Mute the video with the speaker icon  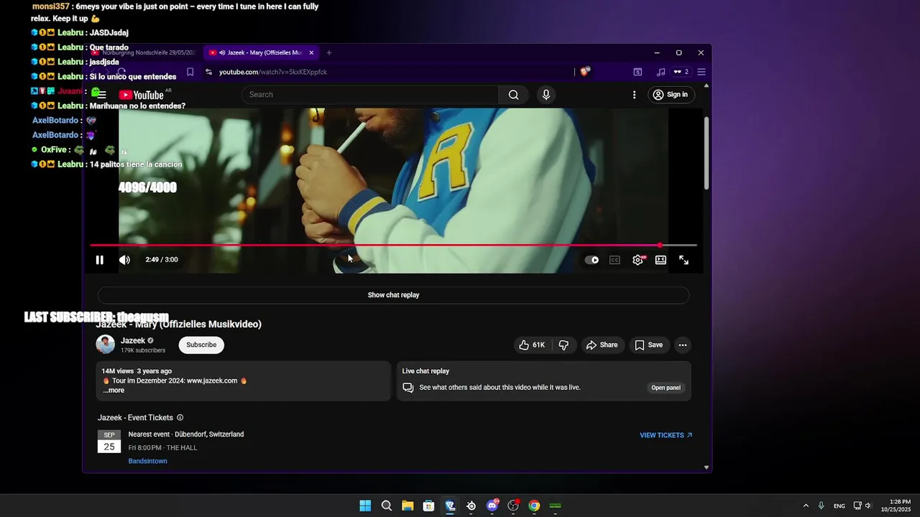point(124,260)
